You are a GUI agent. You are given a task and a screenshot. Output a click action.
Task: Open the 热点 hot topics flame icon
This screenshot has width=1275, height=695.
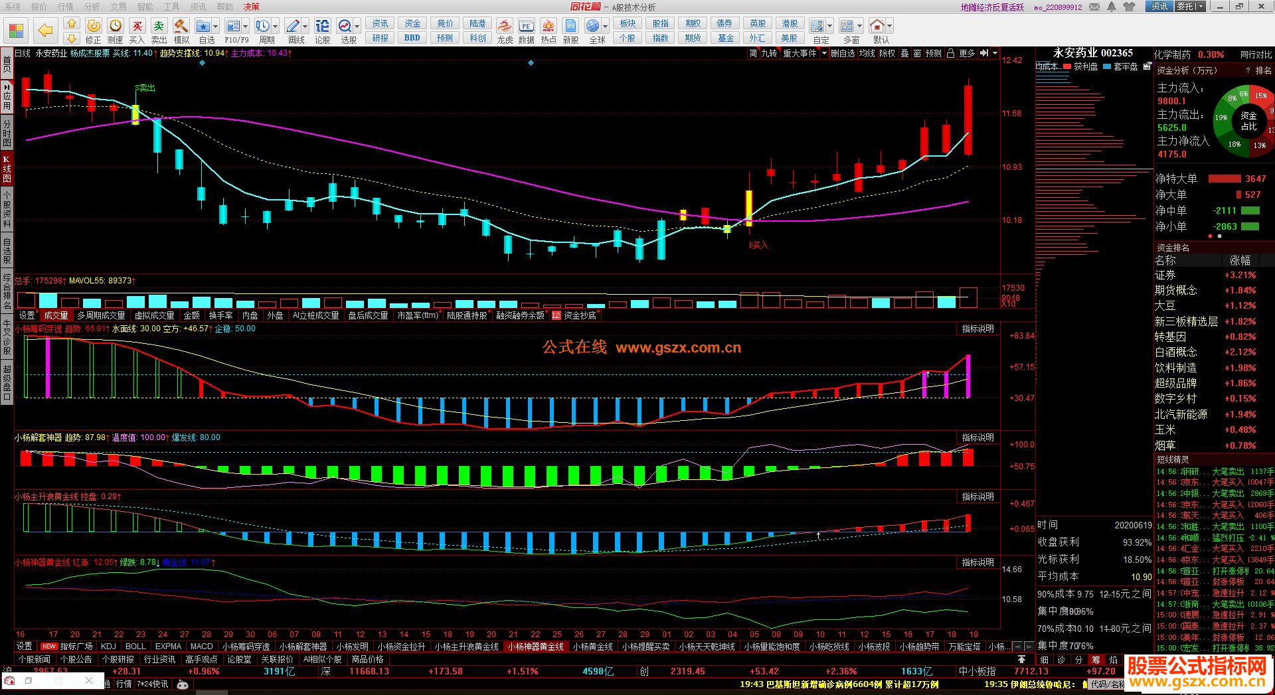549,31
